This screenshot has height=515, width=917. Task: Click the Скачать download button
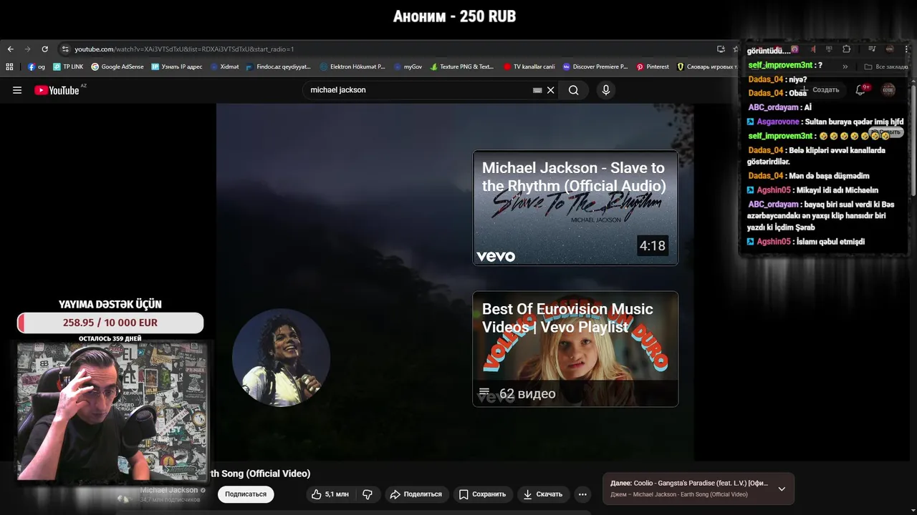click(543, 494)
